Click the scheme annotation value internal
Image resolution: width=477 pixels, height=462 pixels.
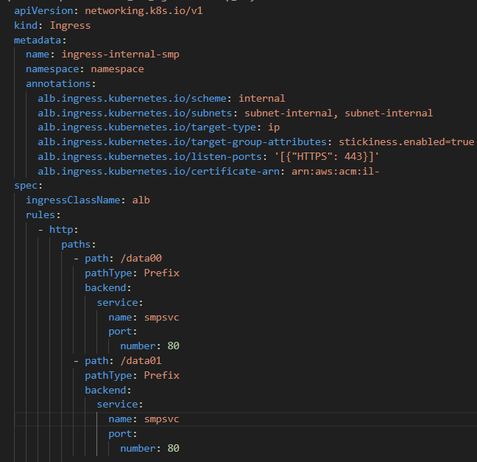(261, 99)
